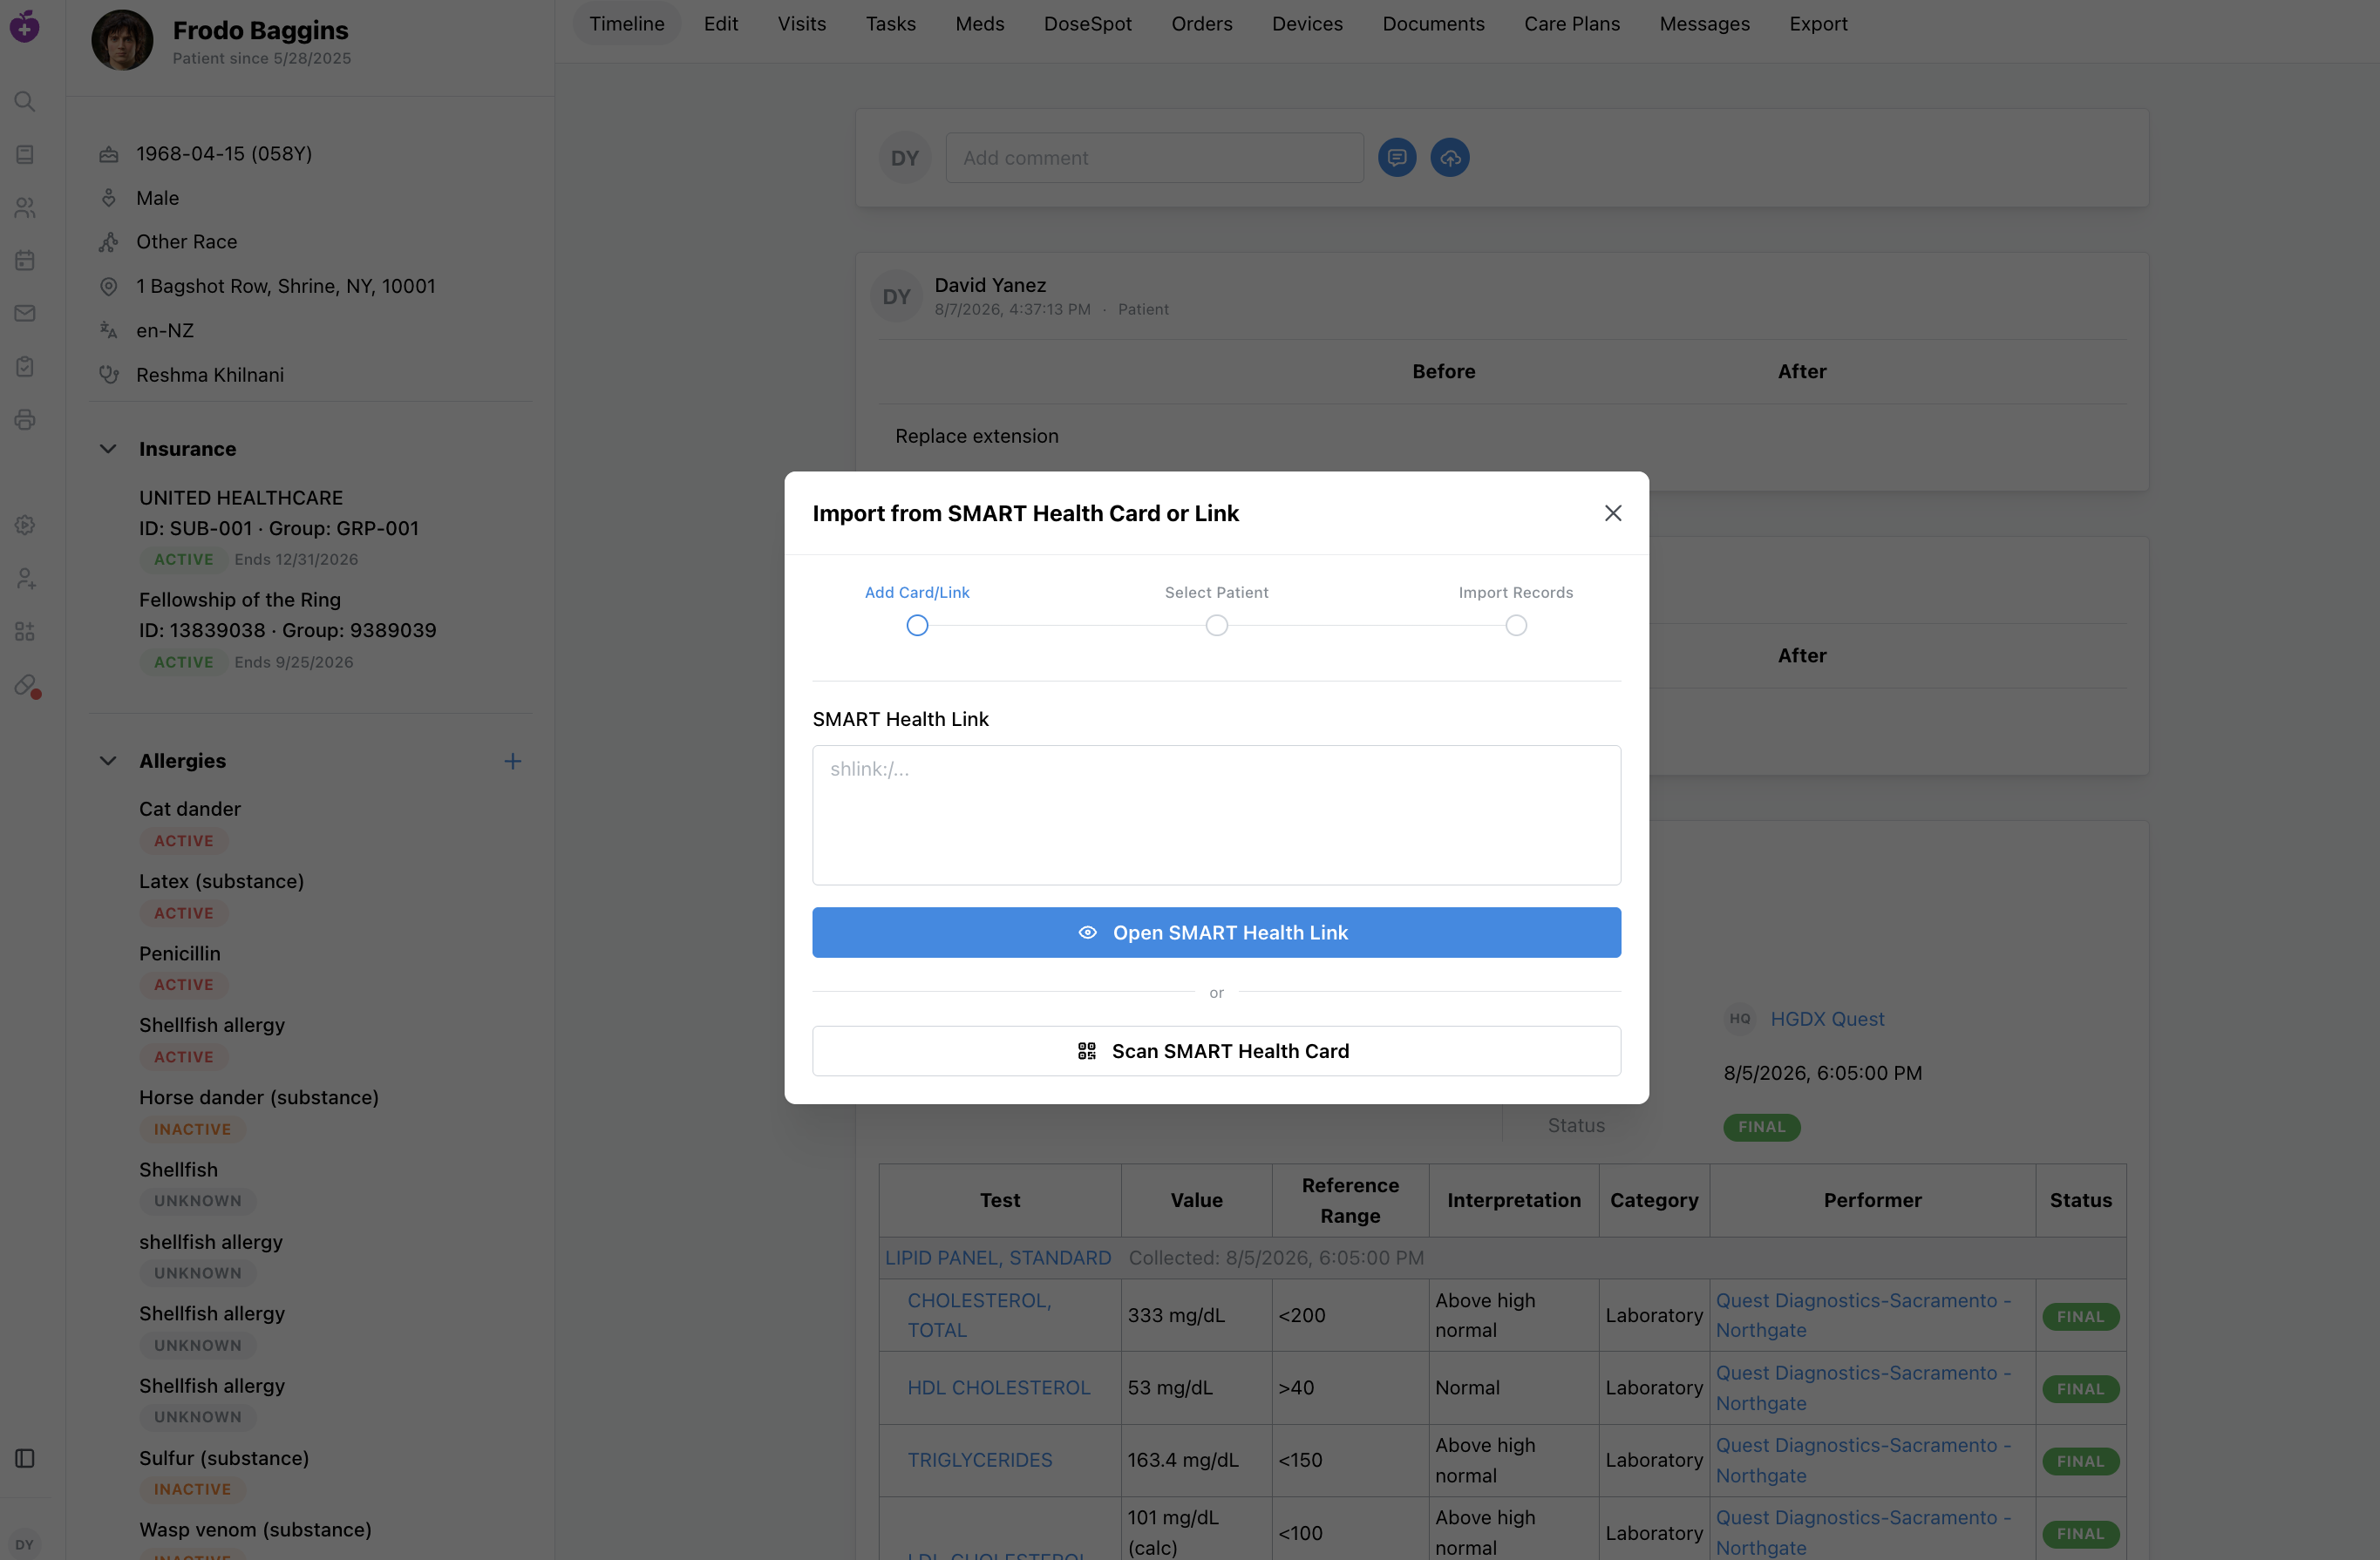Screen dimensions: 2380x1560
Task: Open the mail envelope icon in sidebar
Action: pos(25,313)
